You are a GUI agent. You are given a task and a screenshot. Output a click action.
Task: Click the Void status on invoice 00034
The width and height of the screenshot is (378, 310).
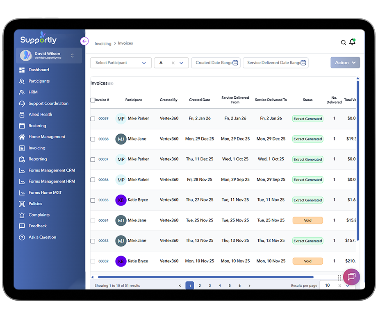[x=307, y=220]
